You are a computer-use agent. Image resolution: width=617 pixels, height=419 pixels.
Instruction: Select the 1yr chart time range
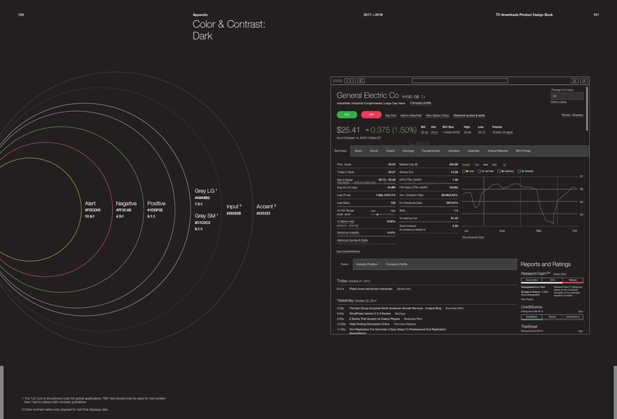point(504,164)
